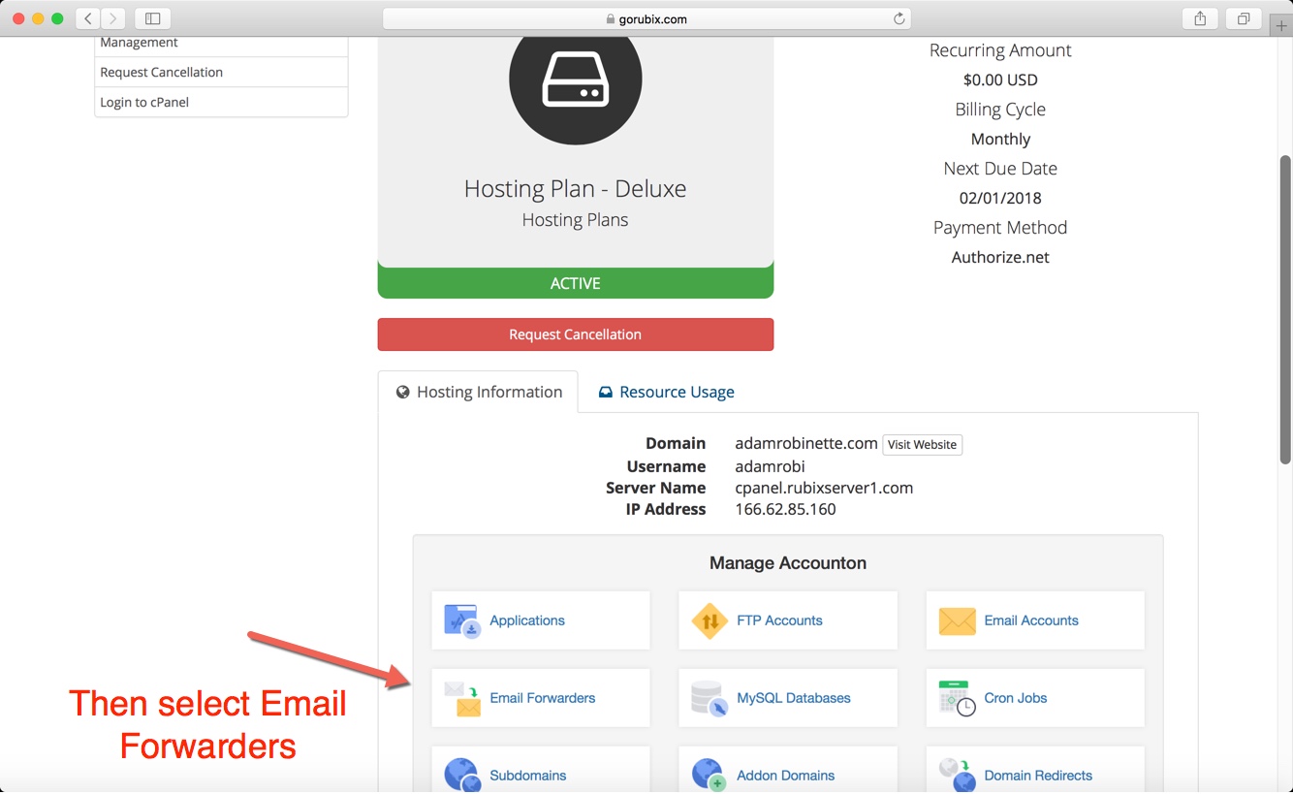The height and width of the screenshot is (794, 1293).
Task: Click the hosting plan drive icon
Action: coord(575,78)
